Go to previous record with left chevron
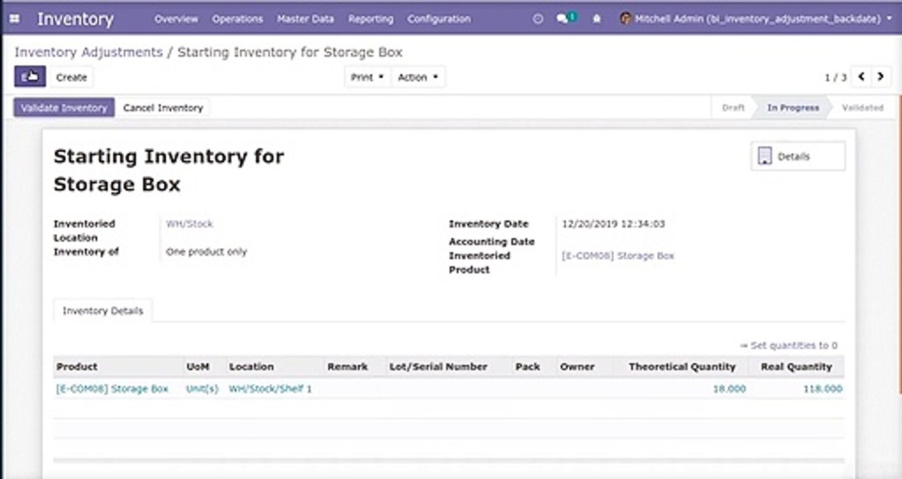Image resolution: width=902 pixels, height=479 pixels. 861,77
